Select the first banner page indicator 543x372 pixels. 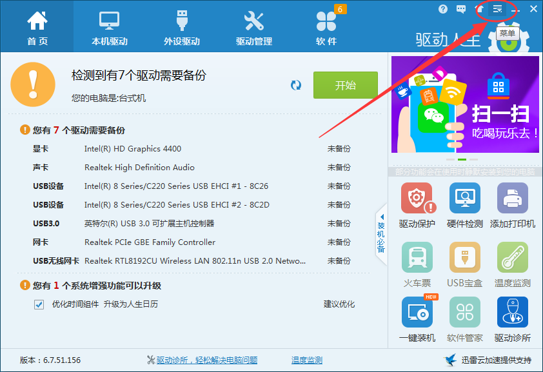[x=450, y=159]
